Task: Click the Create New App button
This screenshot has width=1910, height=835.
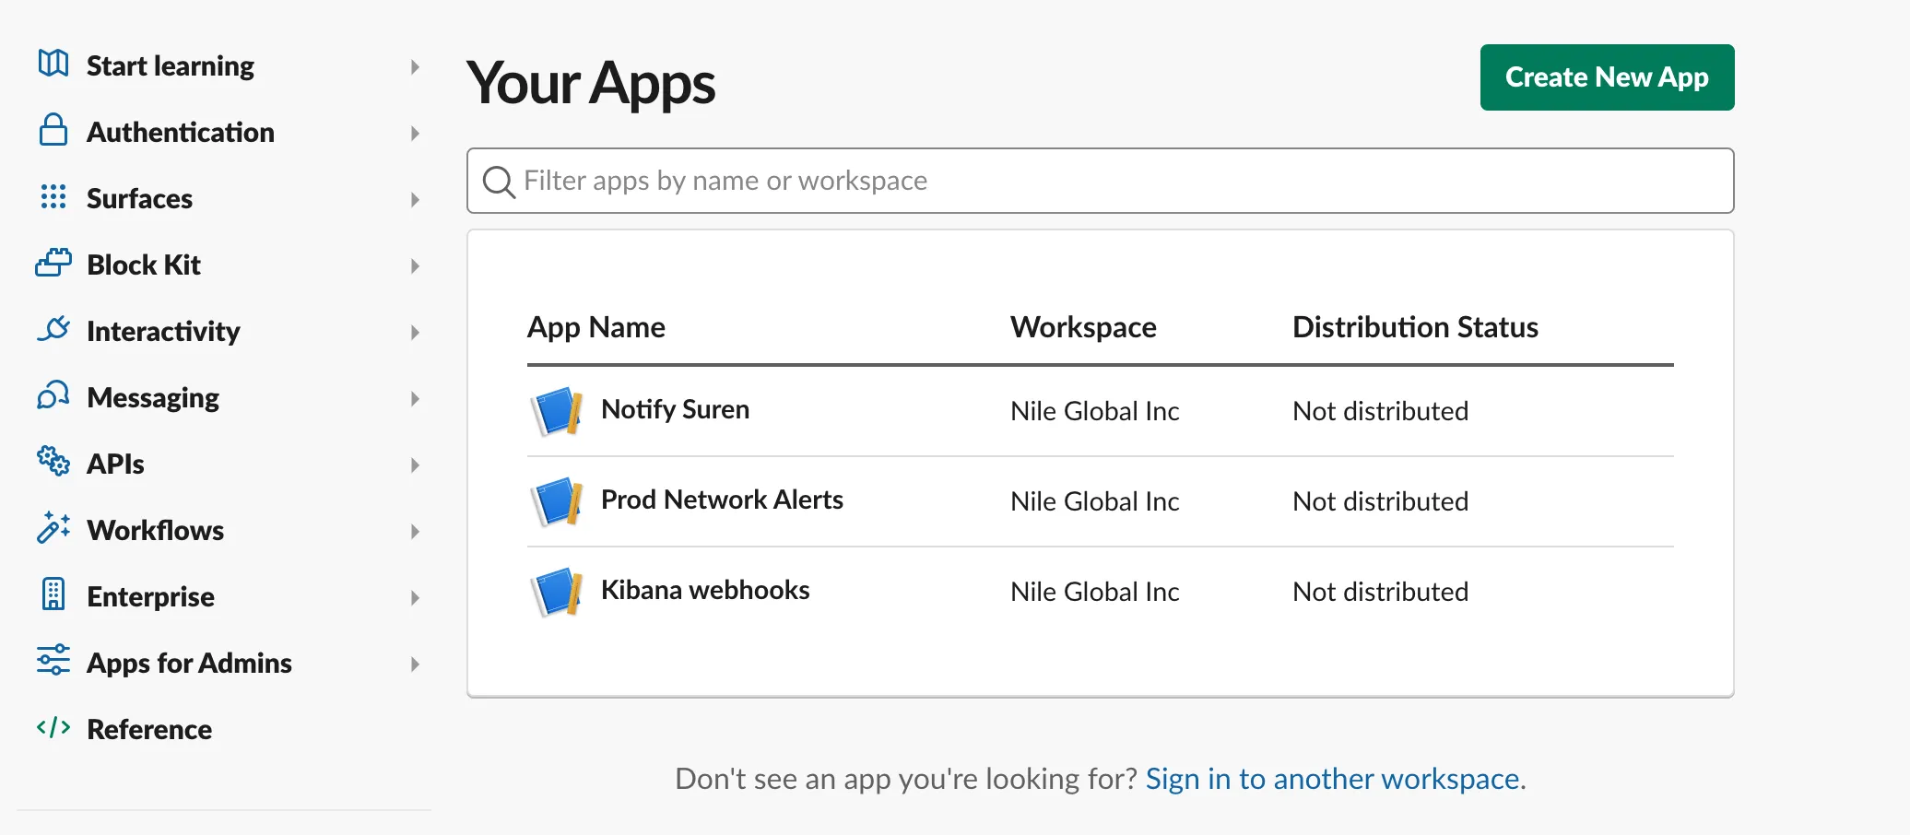Action: click(1607, 77)
